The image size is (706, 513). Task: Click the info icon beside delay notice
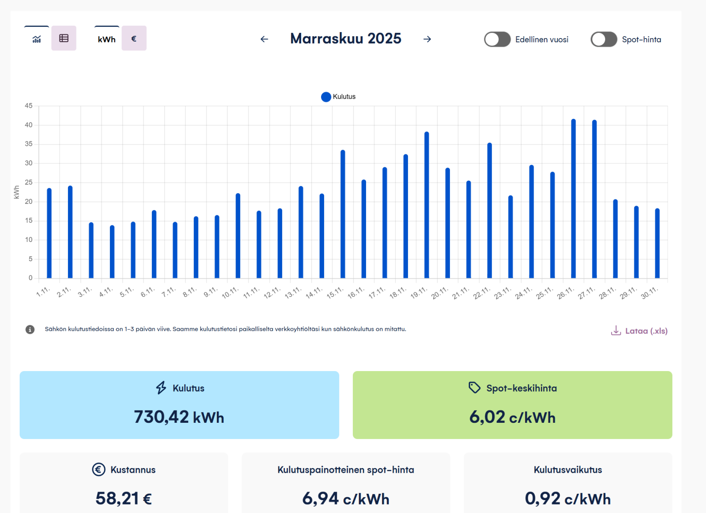pyautogui.click(x=30, y=329)
